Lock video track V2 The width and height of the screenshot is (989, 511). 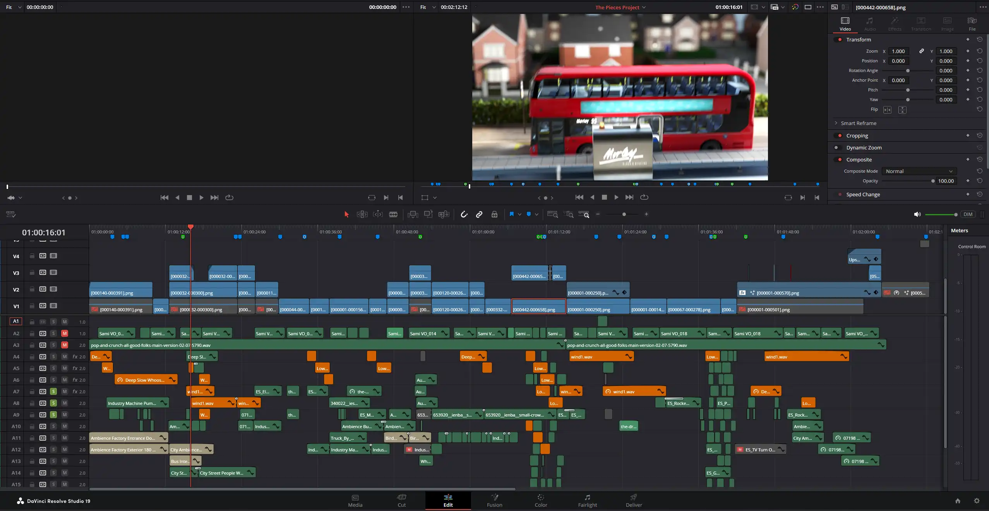32,289
